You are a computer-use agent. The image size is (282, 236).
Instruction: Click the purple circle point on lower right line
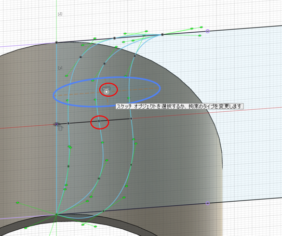point(208,203)
